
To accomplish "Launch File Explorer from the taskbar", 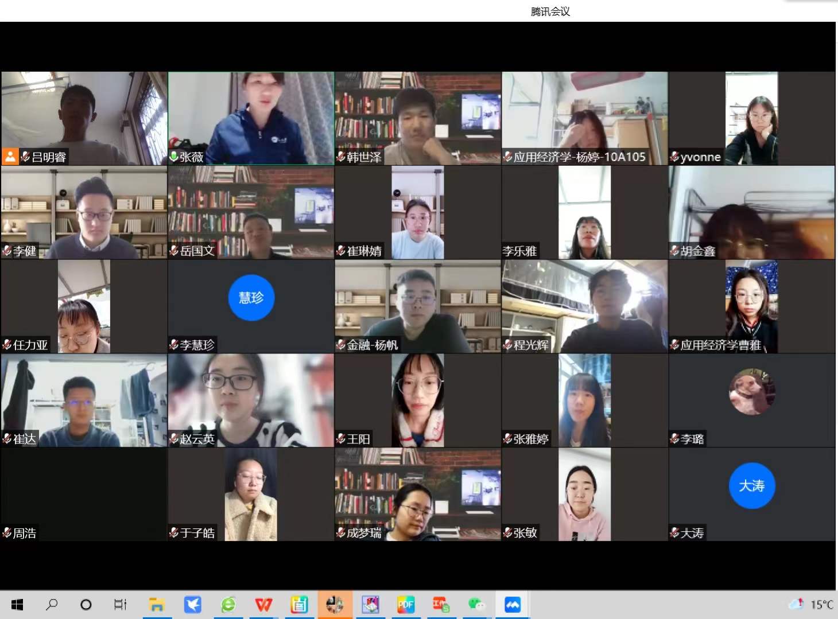I will pyautogui.click(x=156, y=605).
